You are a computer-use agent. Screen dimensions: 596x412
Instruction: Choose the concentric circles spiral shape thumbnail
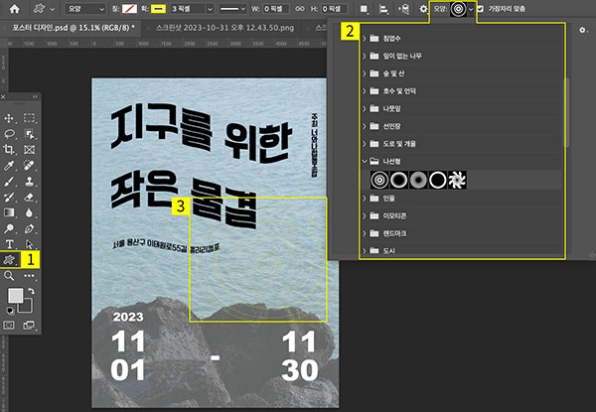(x=379, y=180)
